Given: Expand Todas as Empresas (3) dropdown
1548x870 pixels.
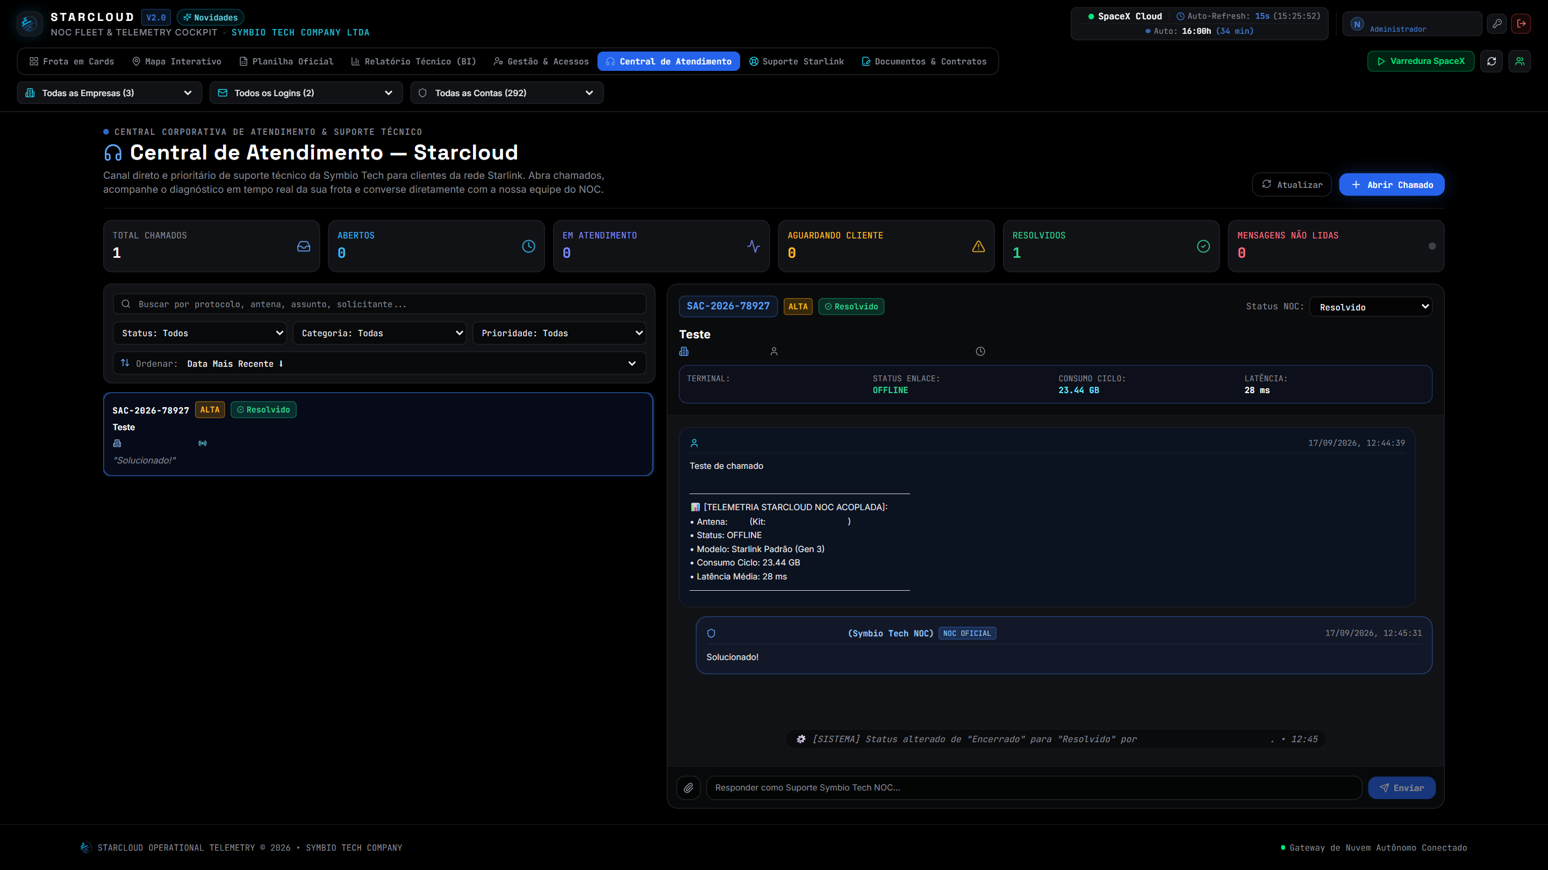Looking at the screenshot, I should 109,93.
